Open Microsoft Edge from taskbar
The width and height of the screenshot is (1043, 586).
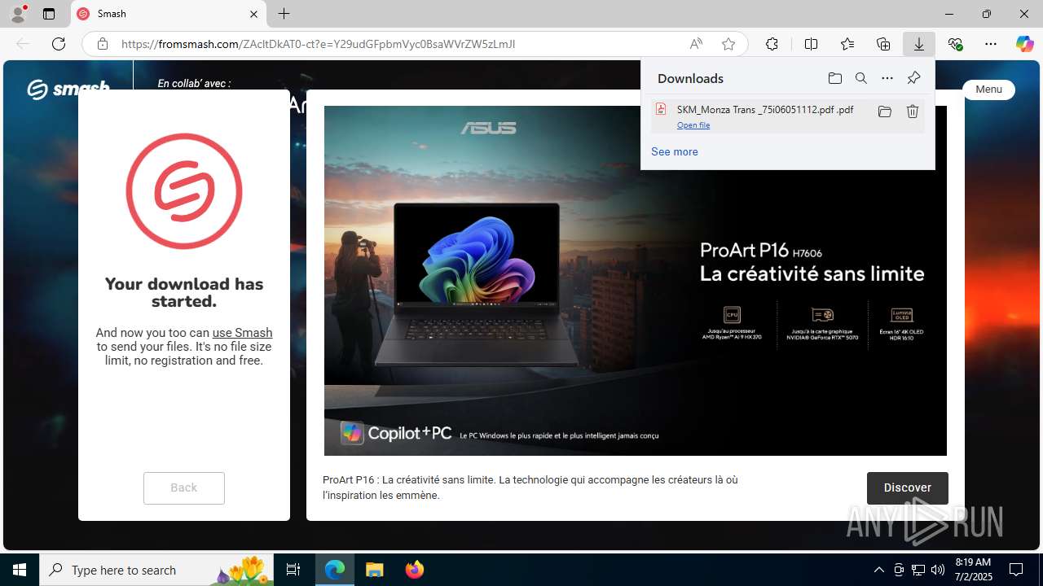tap(335, 570)
